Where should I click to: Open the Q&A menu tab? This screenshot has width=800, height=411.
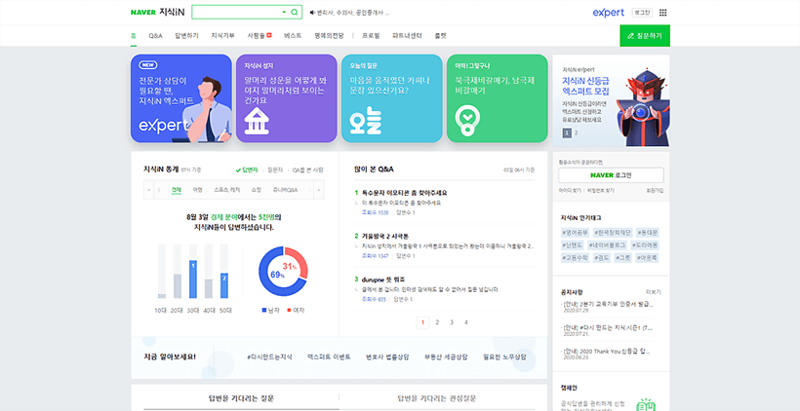(156, 36)
